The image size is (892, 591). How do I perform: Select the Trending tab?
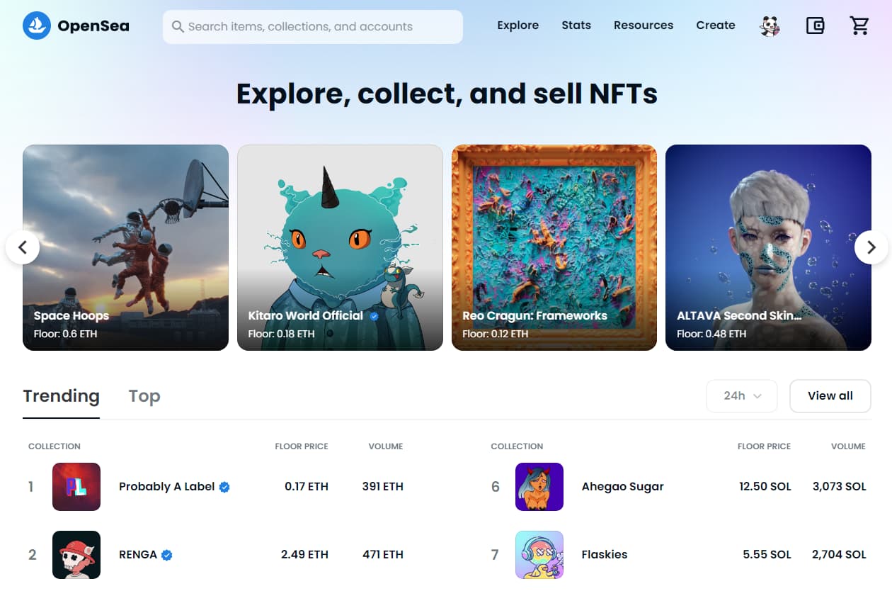coord(61,395)
